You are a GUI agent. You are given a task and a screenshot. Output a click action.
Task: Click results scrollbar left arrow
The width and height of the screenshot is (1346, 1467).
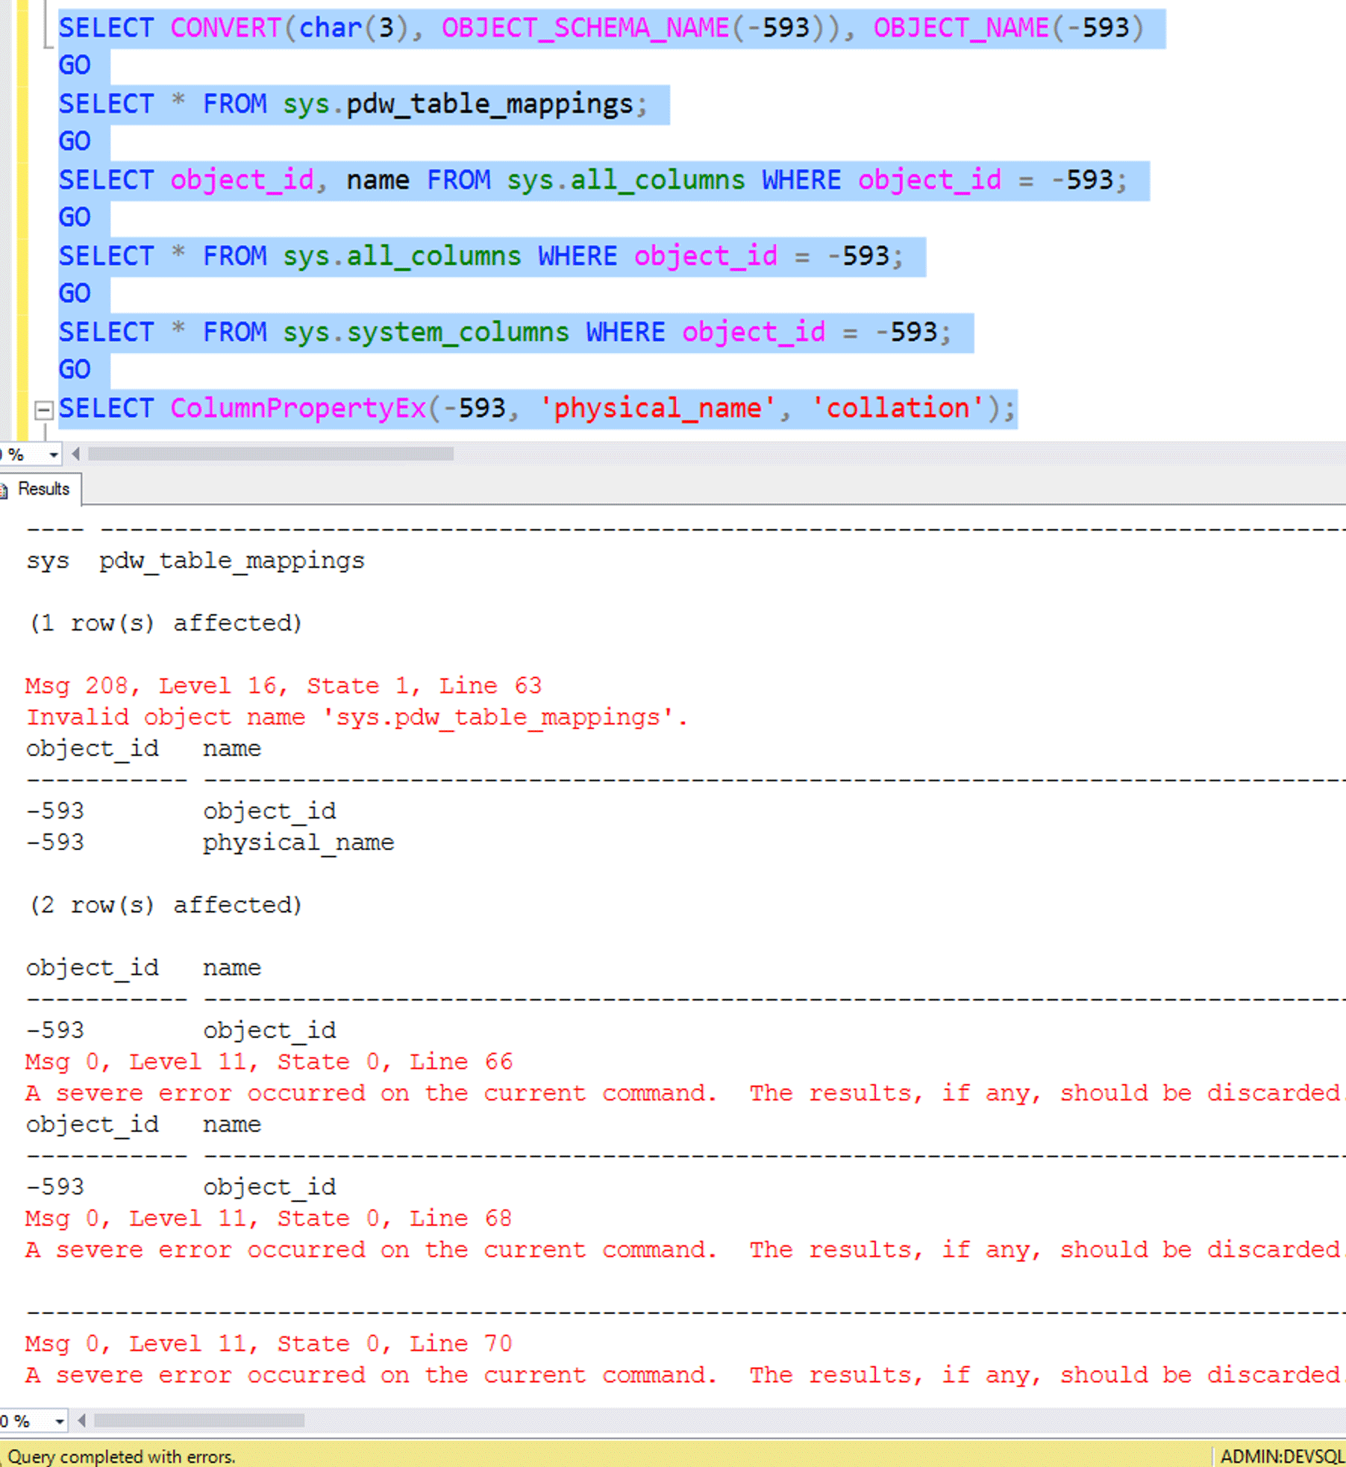pyautogui.click(x=81, y=1421)
